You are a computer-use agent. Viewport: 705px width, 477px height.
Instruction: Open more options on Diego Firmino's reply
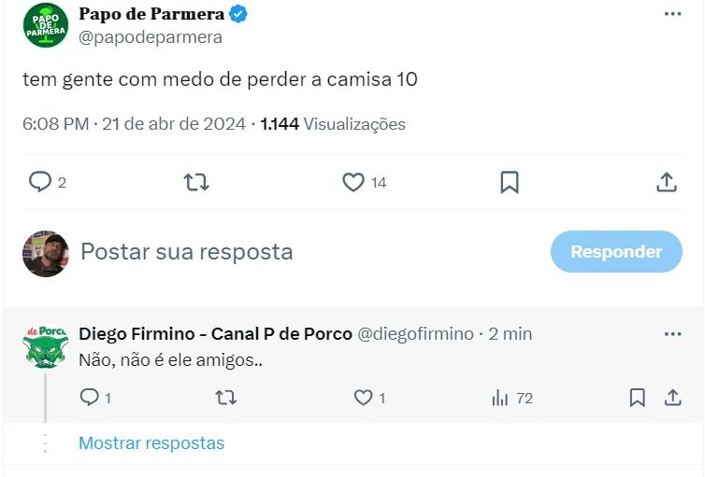coord(672,334)
